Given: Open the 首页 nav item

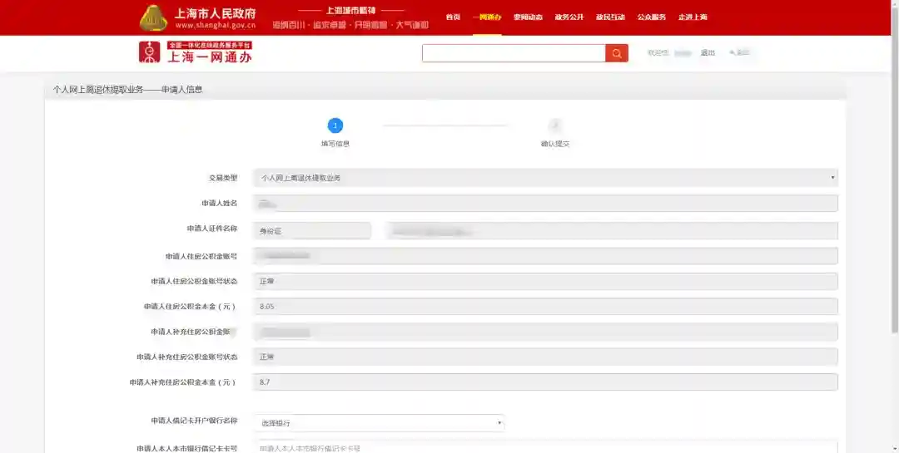Looking at the screenshot, I should point(453,17).
